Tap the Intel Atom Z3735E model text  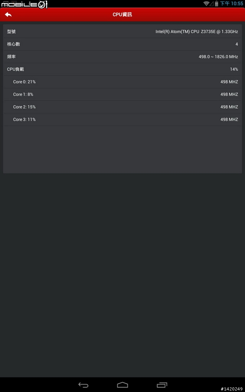[x=197, y=32]
